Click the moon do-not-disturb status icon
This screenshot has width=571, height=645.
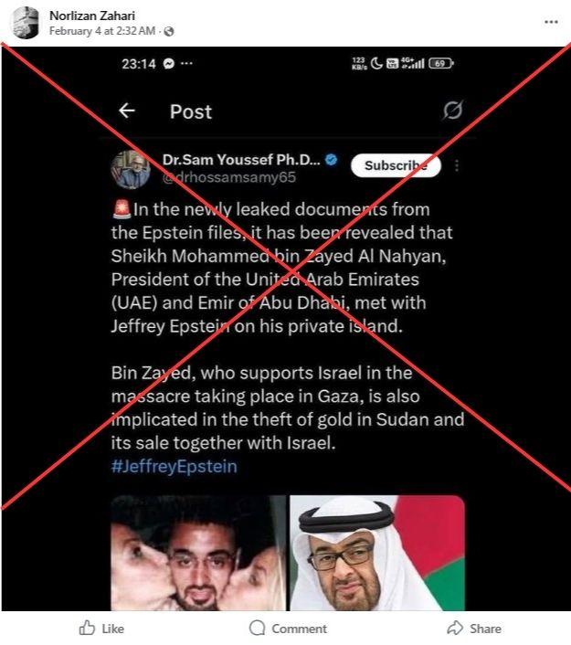pos(376,63)
